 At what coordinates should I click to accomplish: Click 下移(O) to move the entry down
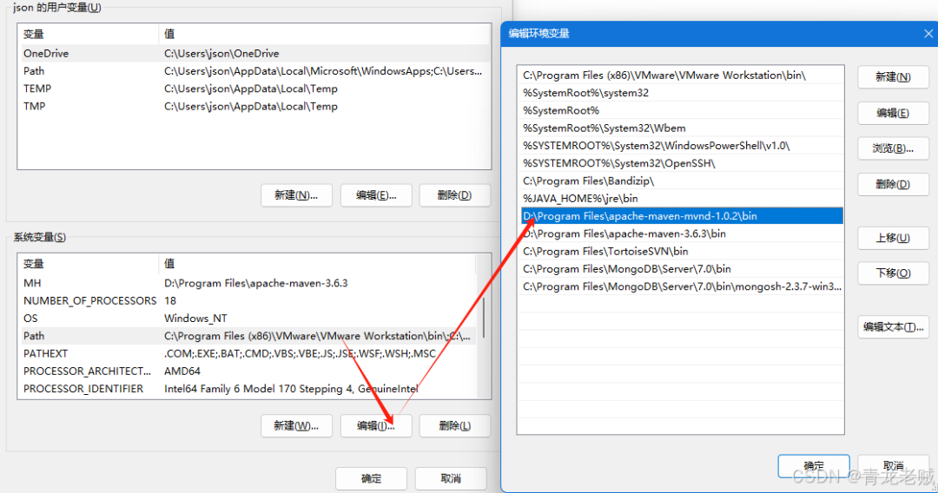tap(893, 273)
